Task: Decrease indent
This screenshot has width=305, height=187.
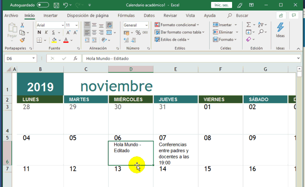Action: pyautogui.click(x=87, y=40)
